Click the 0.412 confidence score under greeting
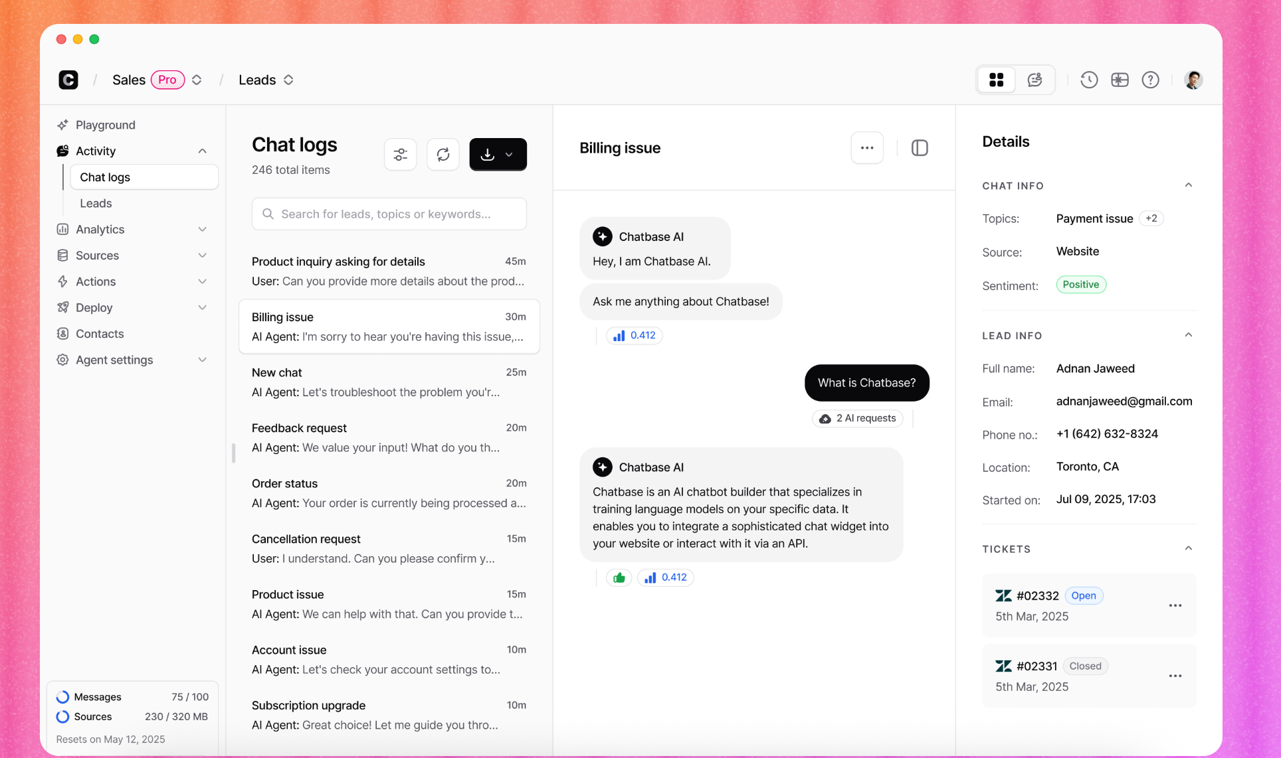The height and width of the screenshot is (758, 1281). tap(635, 335)
